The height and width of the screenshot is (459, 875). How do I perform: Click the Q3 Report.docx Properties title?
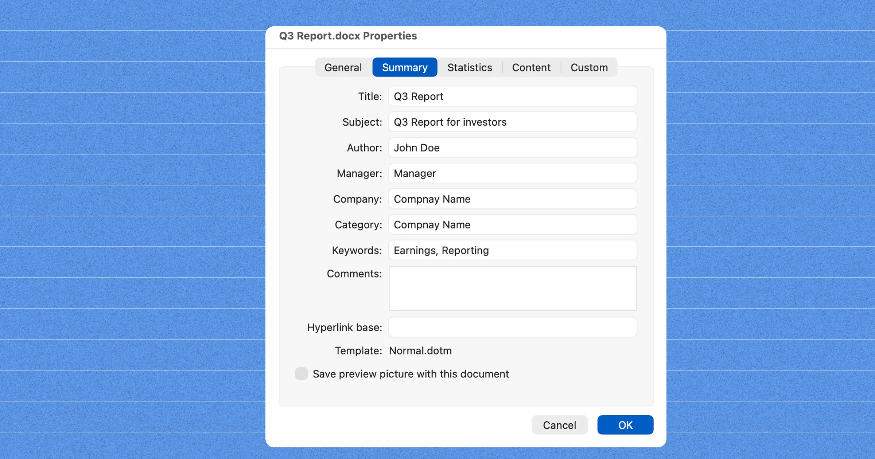coord(348,36)
